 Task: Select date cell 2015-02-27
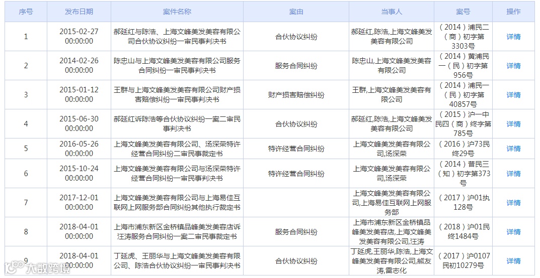pyautogui.click(x=79, y=36)
